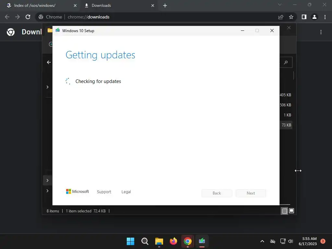The image size is (332, 249).
Task: Select the file sized 506 KB in Explorer
Action: 285,105
